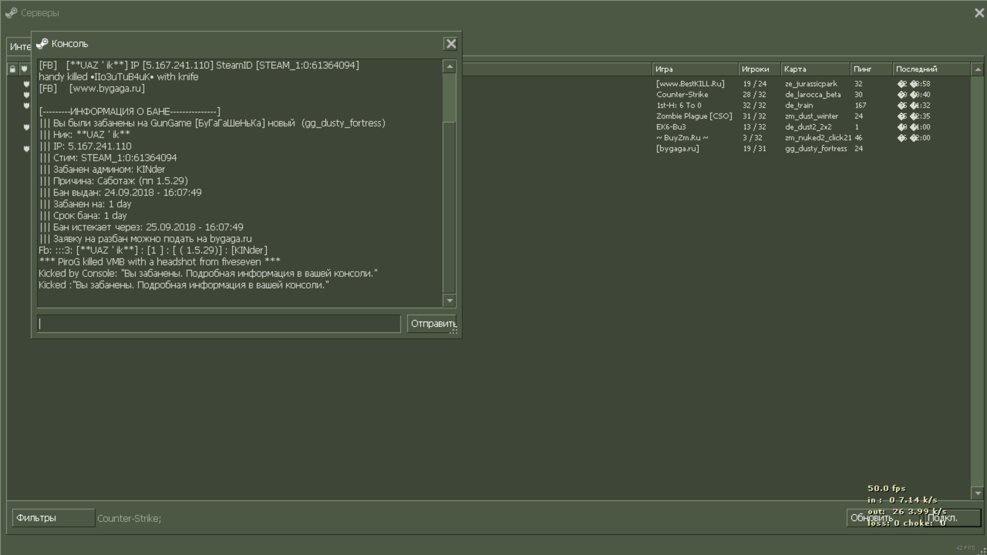Click the VAC shield column header icon

point(24,69)
